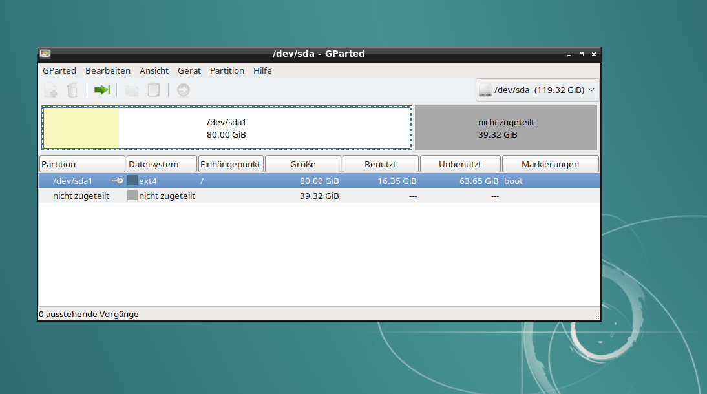Click the status bar 0 ausstehende Vorgänge
This screenshot has width=707, height=394.
89,314
